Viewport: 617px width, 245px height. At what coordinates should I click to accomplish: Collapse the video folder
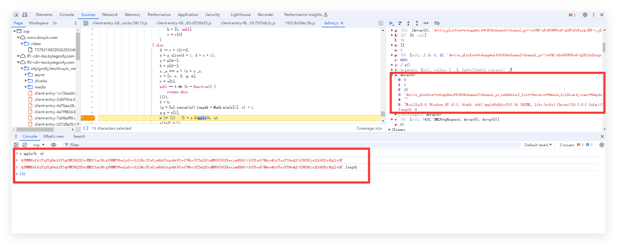[x=22, y=44]
